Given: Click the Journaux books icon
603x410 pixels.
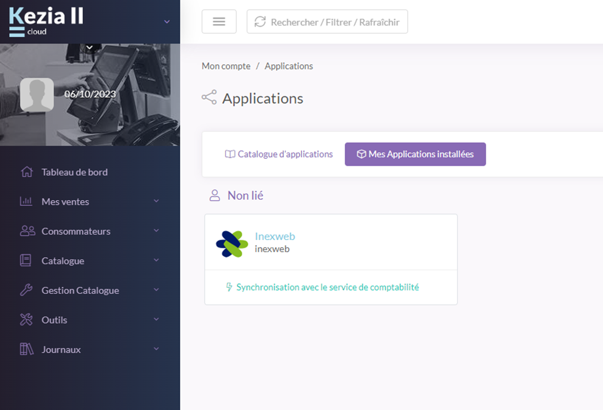Looking at the screenshot, I should pyautogui.click(x=27, y=350).
